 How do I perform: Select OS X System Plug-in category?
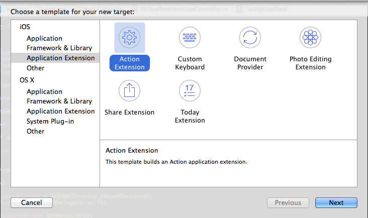50,121
